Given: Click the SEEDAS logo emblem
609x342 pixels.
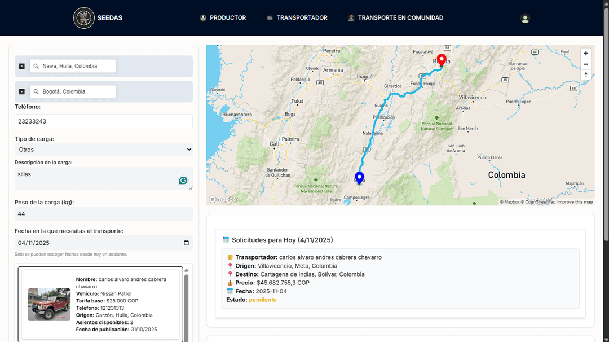Looking at the screenshot, I should tap(84, 18).
